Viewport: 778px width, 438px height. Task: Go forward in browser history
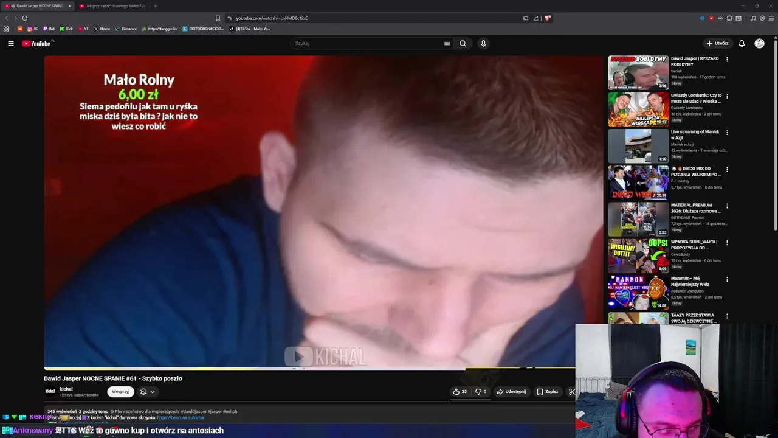coord(15,18)
